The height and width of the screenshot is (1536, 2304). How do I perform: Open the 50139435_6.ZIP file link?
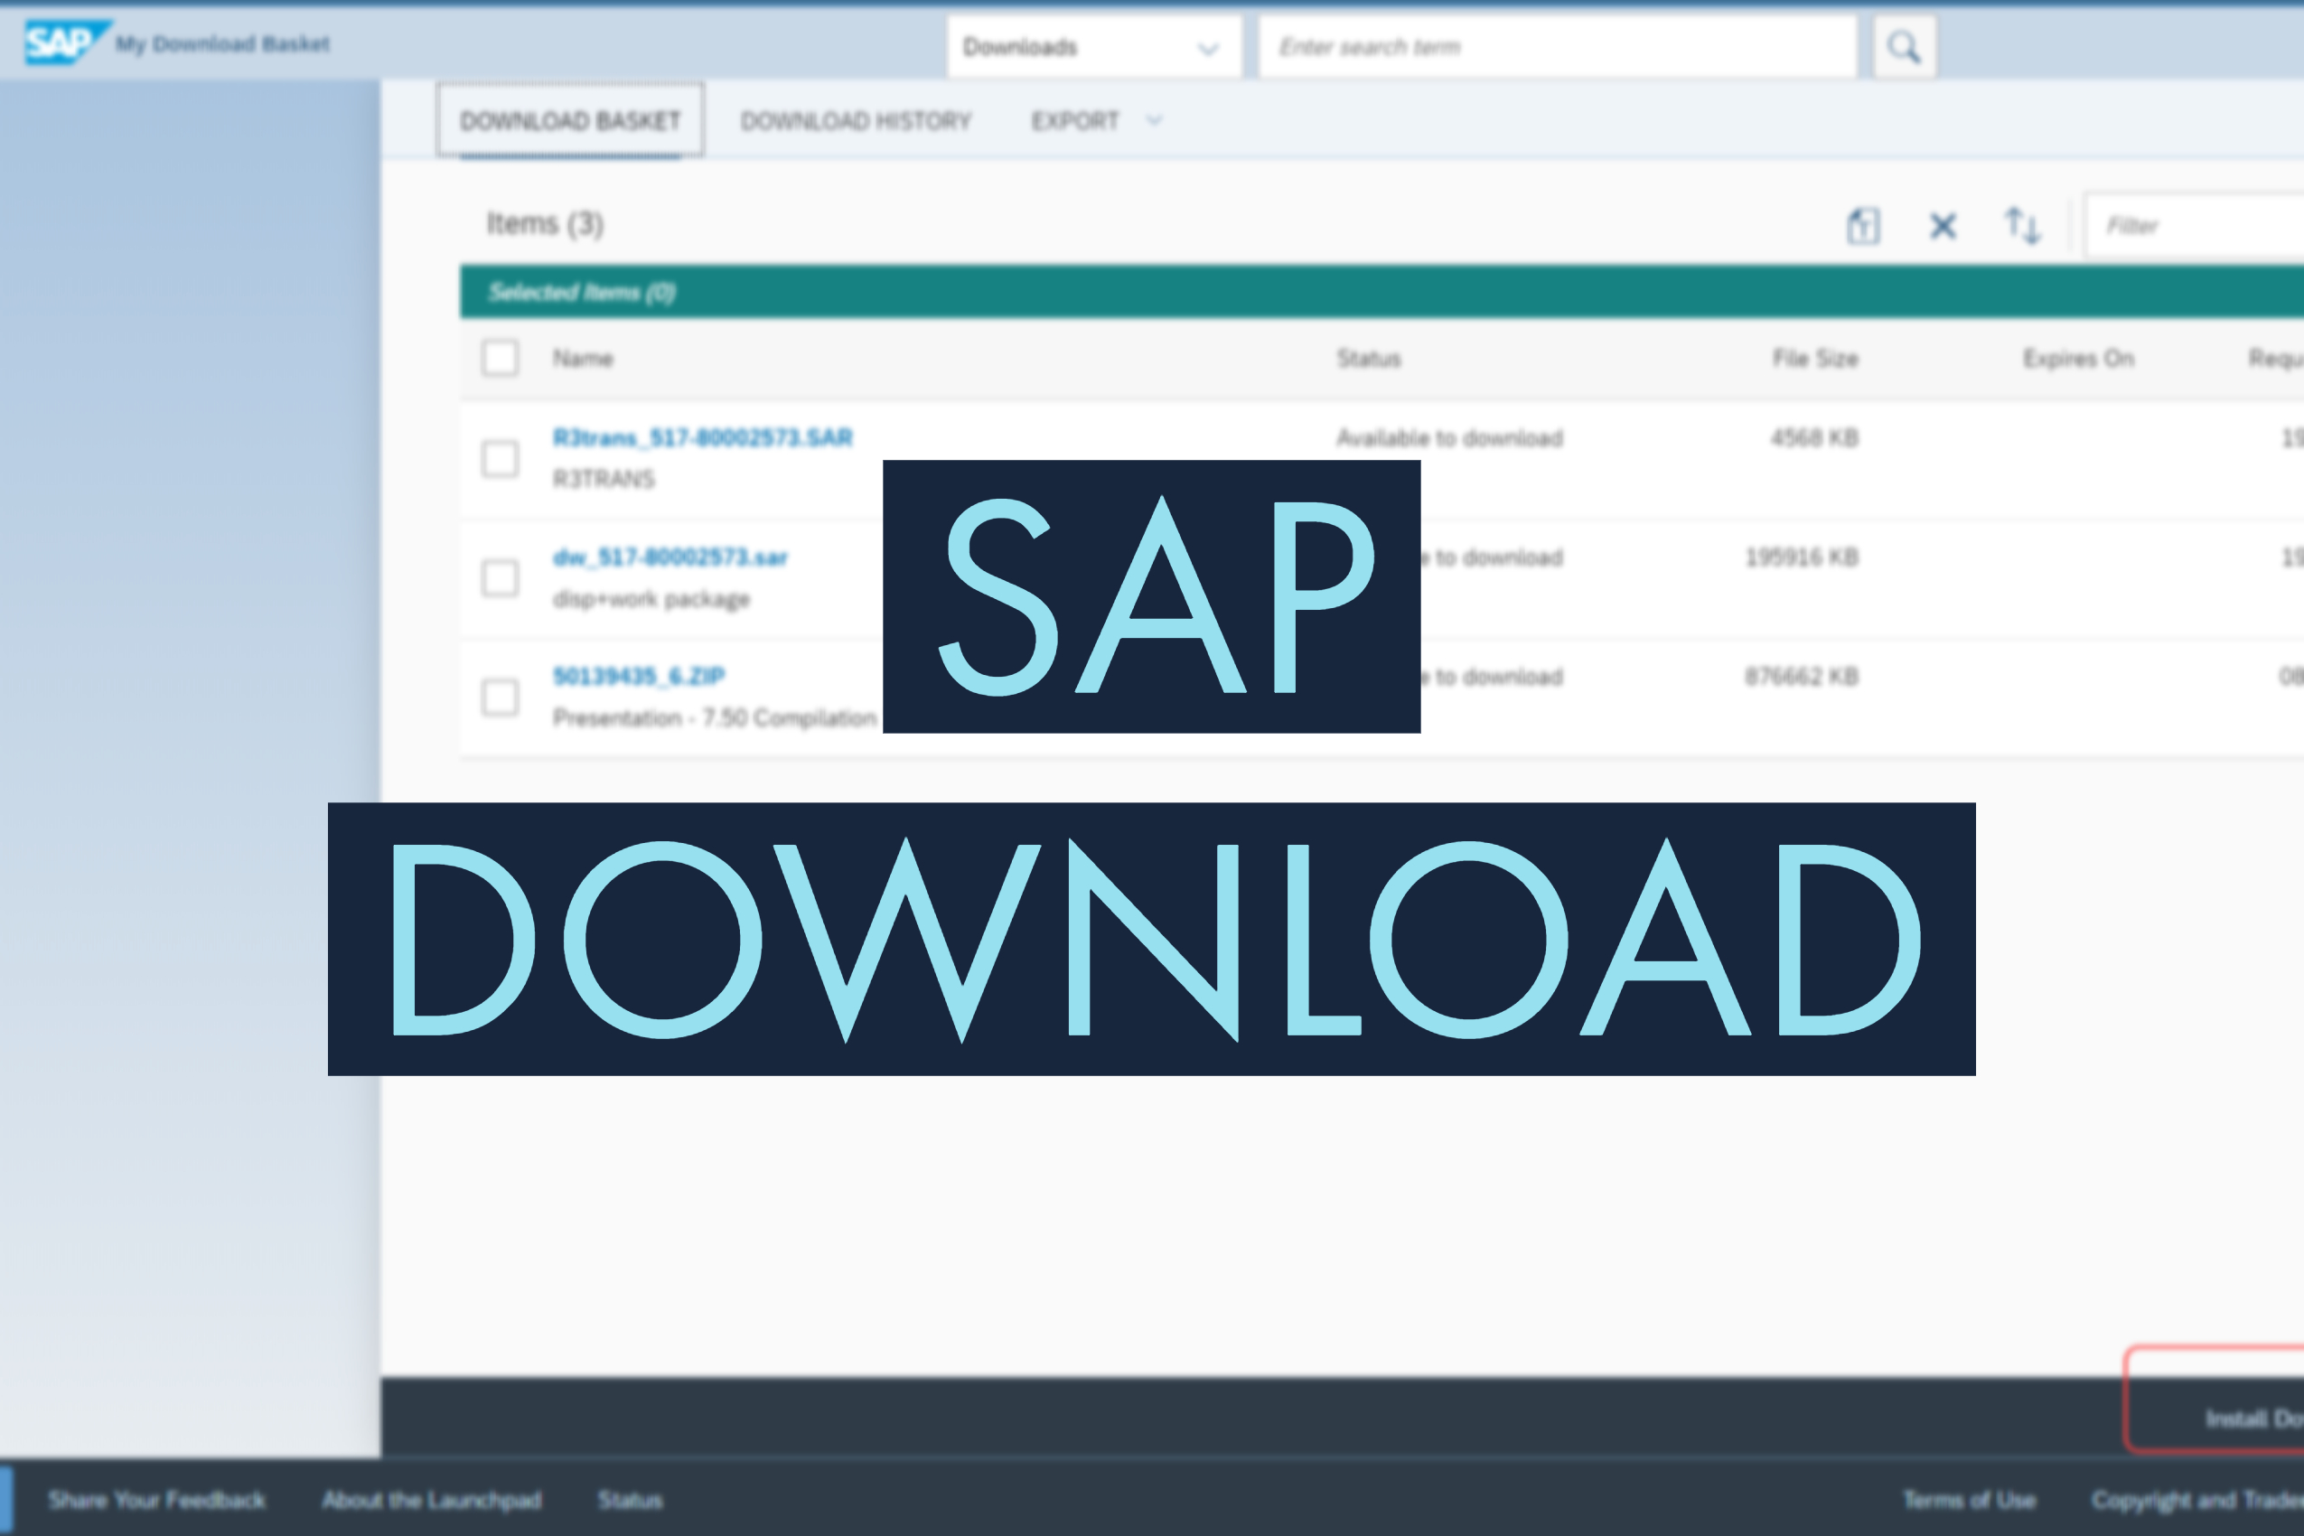(639, 676)
